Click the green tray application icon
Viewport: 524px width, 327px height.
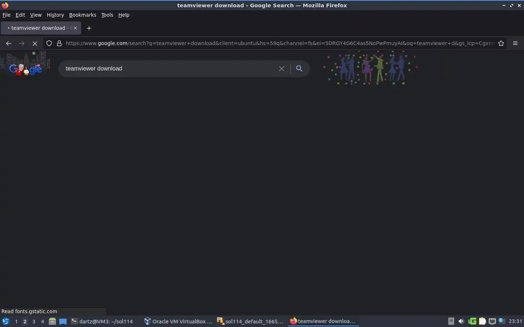pos(472,321)
